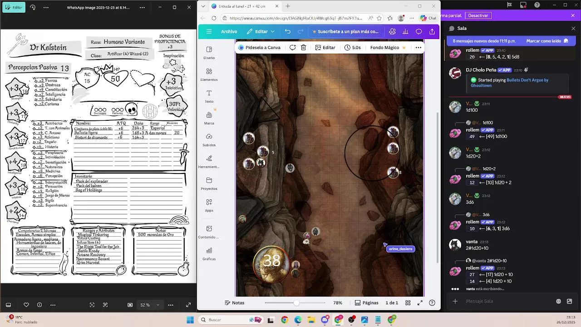This screenshot has height=327, width=581.
Task: Enter Canva fullscreen presentation mode
Action: (x=420, y=303)
